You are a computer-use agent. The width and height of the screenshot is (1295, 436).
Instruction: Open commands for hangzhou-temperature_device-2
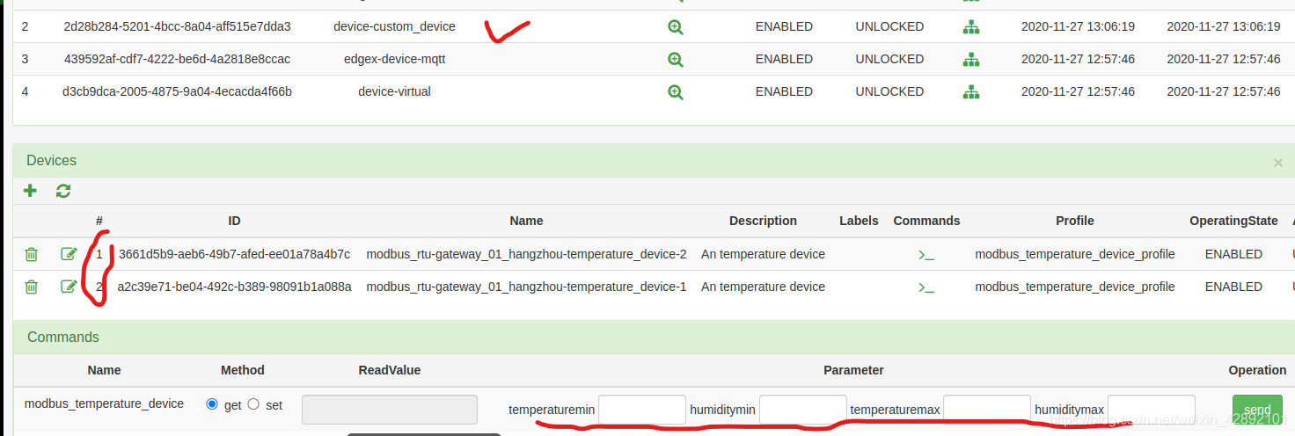click(926, 255)
